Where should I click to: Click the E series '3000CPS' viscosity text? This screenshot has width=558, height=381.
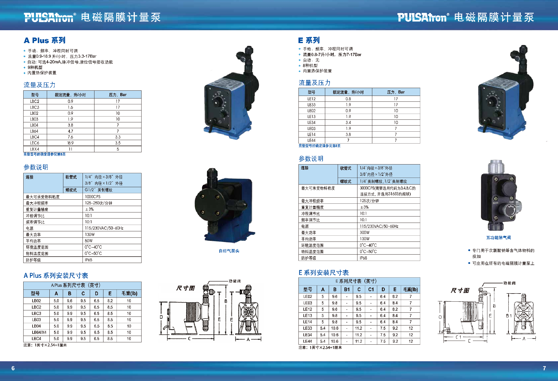click(388, 191)
